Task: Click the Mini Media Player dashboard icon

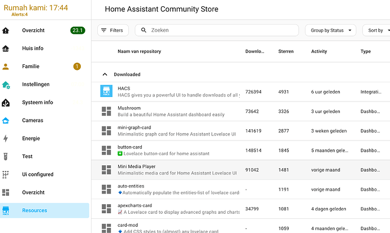Action: pyautogui.click(x=106, y=170)
